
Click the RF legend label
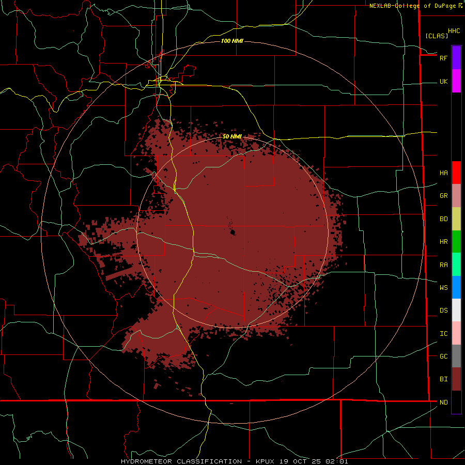443,58
